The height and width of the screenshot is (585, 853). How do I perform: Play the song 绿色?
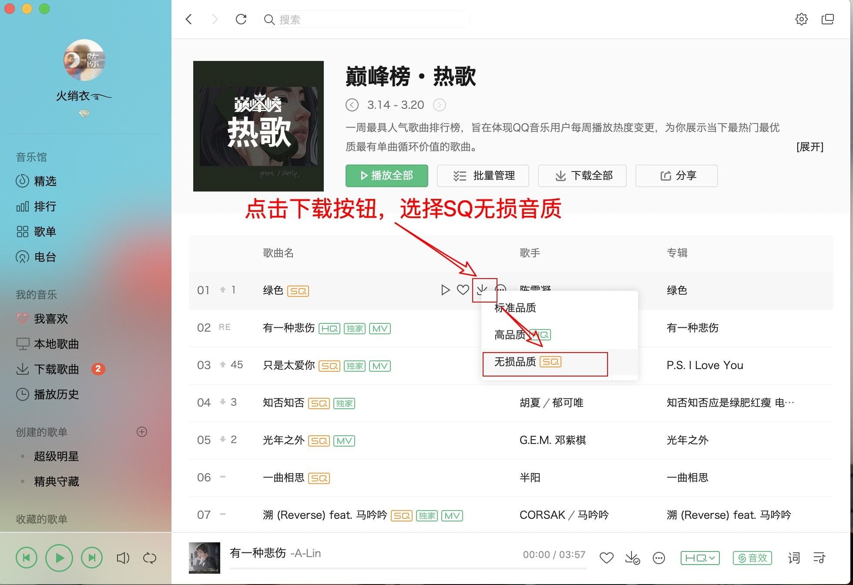coord(445,290)
